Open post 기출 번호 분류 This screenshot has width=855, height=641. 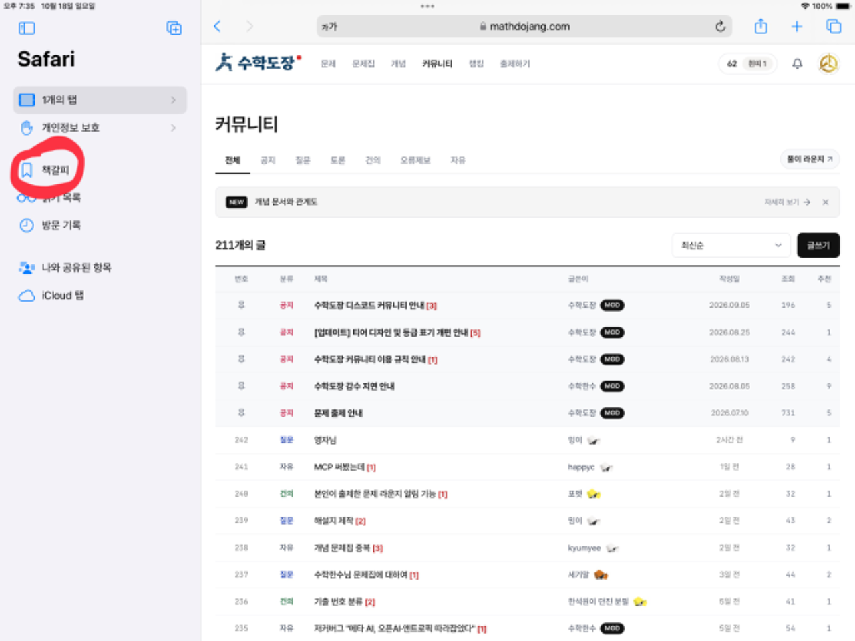click(x=339, y=602)
